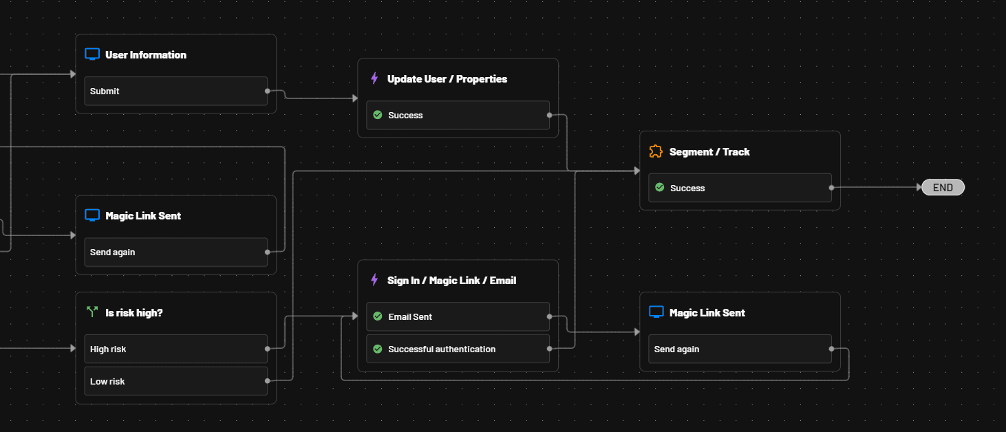Click the green check in Segment / Track Success
1006x432 pixels.
tap(659, 188)
